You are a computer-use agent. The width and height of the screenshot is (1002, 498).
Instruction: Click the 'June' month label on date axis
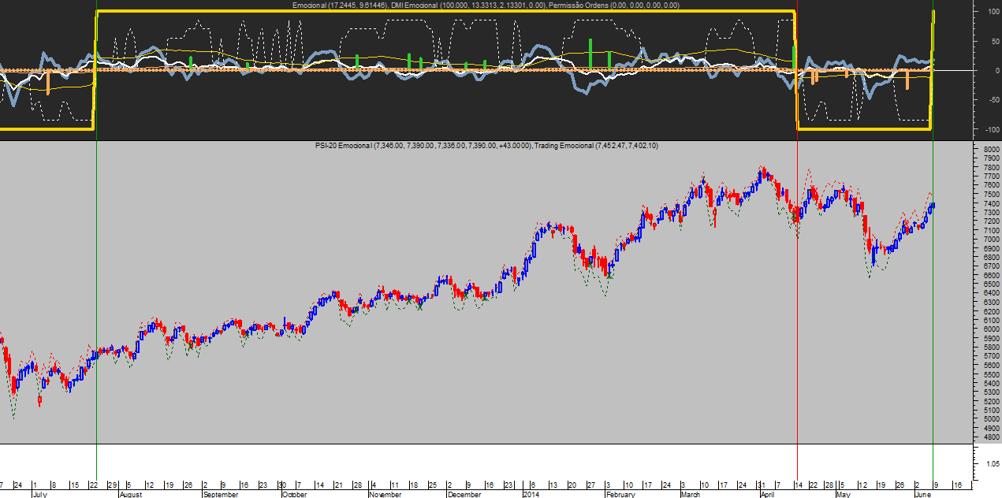tap(923, 494)
